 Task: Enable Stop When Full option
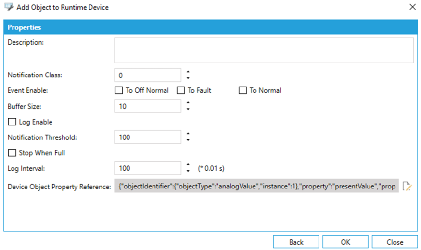click(12, 153)
